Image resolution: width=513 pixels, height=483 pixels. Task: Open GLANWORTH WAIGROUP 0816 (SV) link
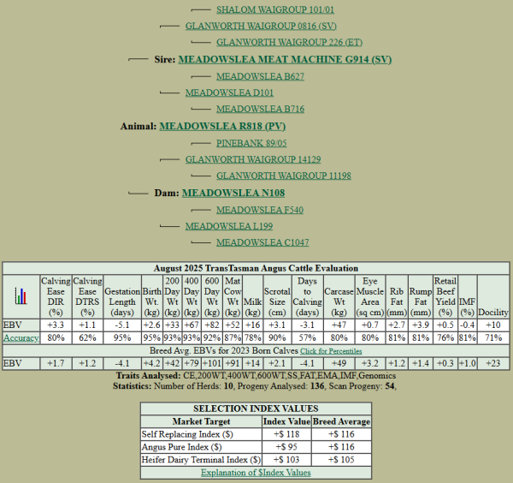tap(261, 26)
